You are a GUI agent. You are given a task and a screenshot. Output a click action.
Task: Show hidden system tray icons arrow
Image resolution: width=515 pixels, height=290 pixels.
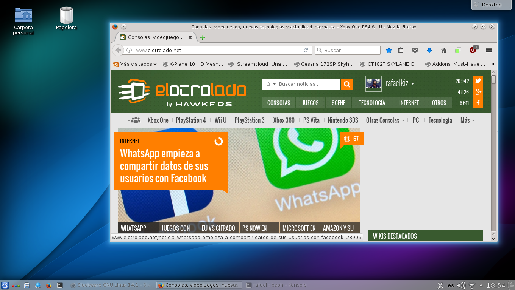tap(481, 285)
